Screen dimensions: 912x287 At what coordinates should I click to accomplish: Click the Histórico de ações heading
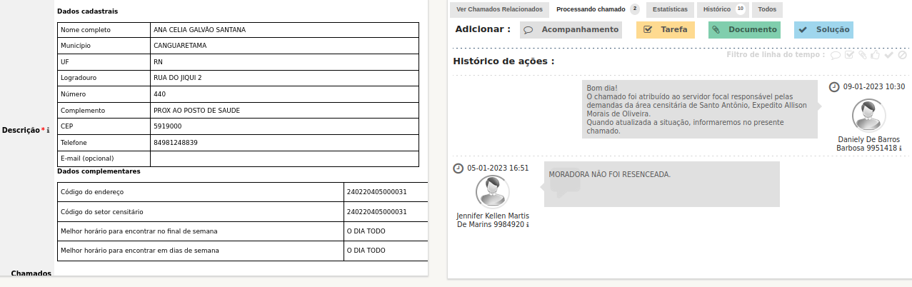pos(503,61)
